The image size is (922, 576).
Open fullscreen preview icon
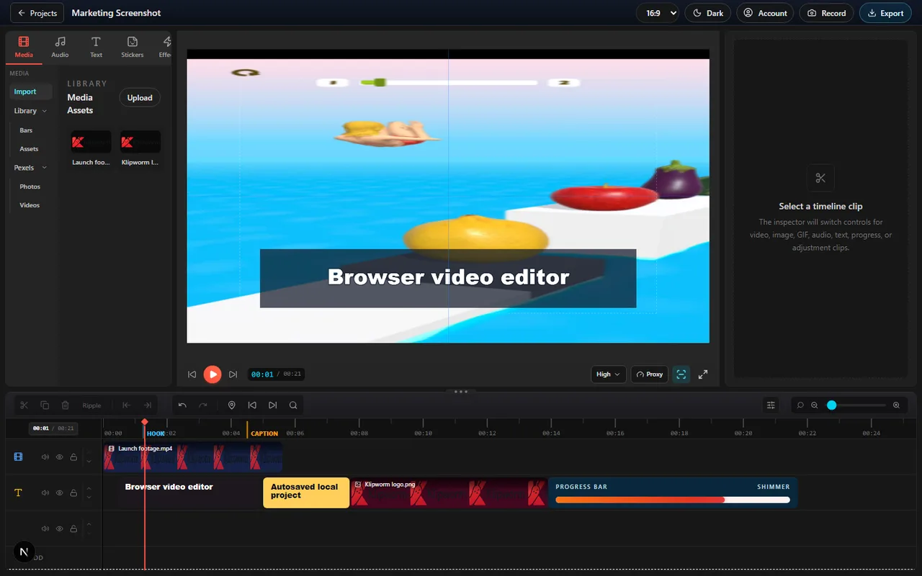tap(703, 374)
